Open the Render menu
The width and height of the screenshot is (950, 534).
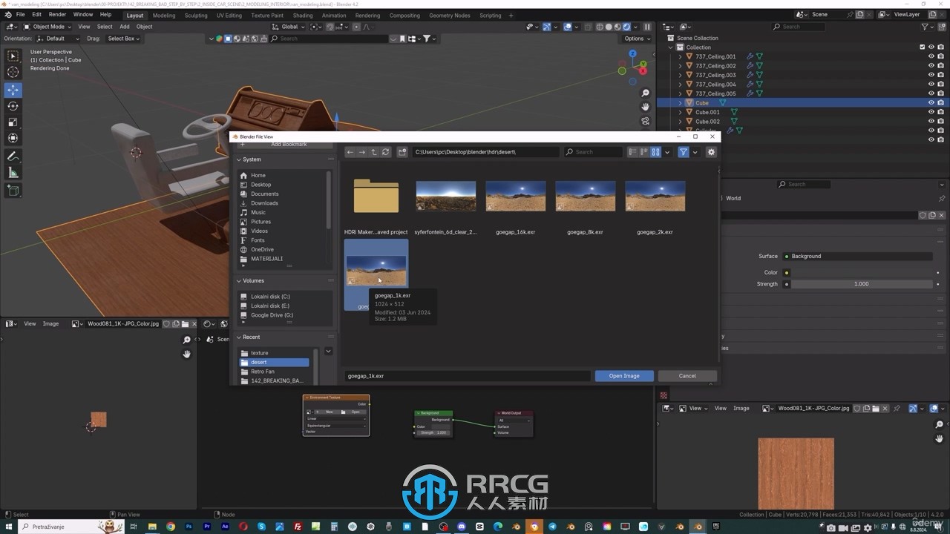pos(57,15)
